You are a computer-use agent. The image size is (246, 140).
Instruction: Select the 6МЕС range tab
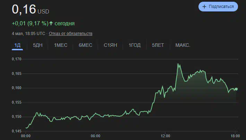click(85, 45)
